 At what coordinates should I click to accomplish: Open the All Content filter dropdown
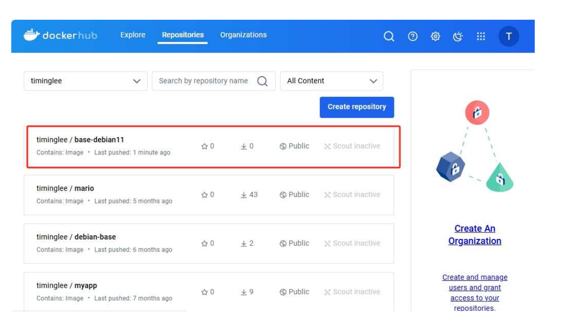tap(331, 81)
